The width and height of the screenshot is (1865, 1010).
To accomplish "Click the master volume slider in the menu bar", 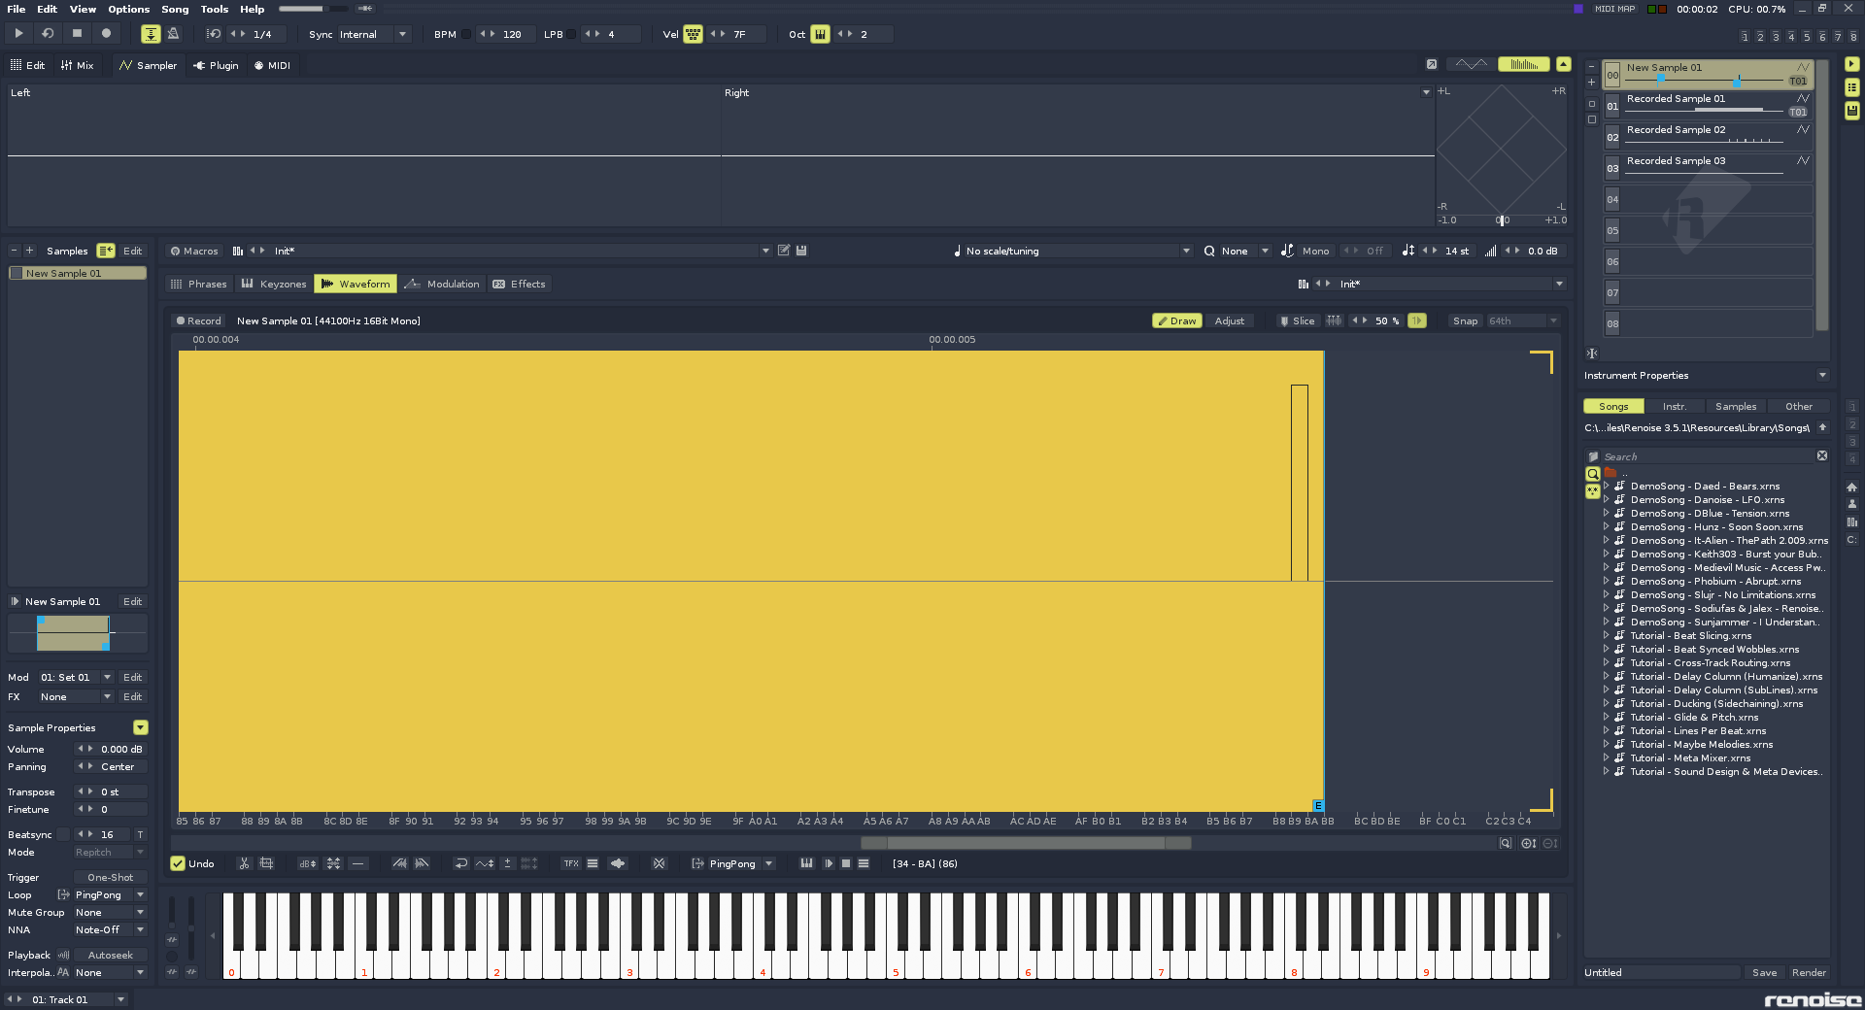I will [313, 9].
